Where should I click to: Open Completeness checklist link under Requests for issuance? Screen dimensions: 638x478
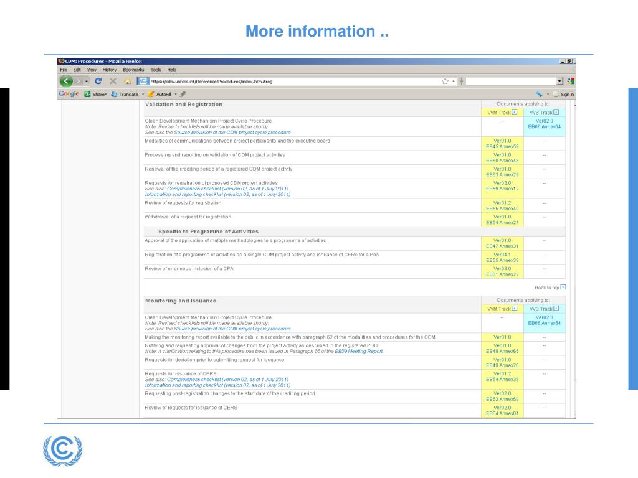[227, 379]
